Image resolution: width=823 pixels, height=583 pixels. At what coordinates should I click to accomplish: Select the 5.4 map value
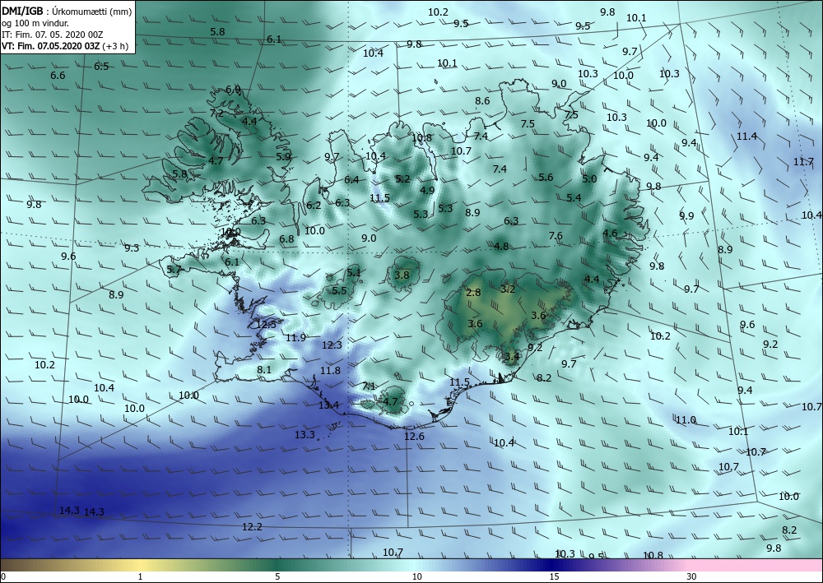point(574,197)
